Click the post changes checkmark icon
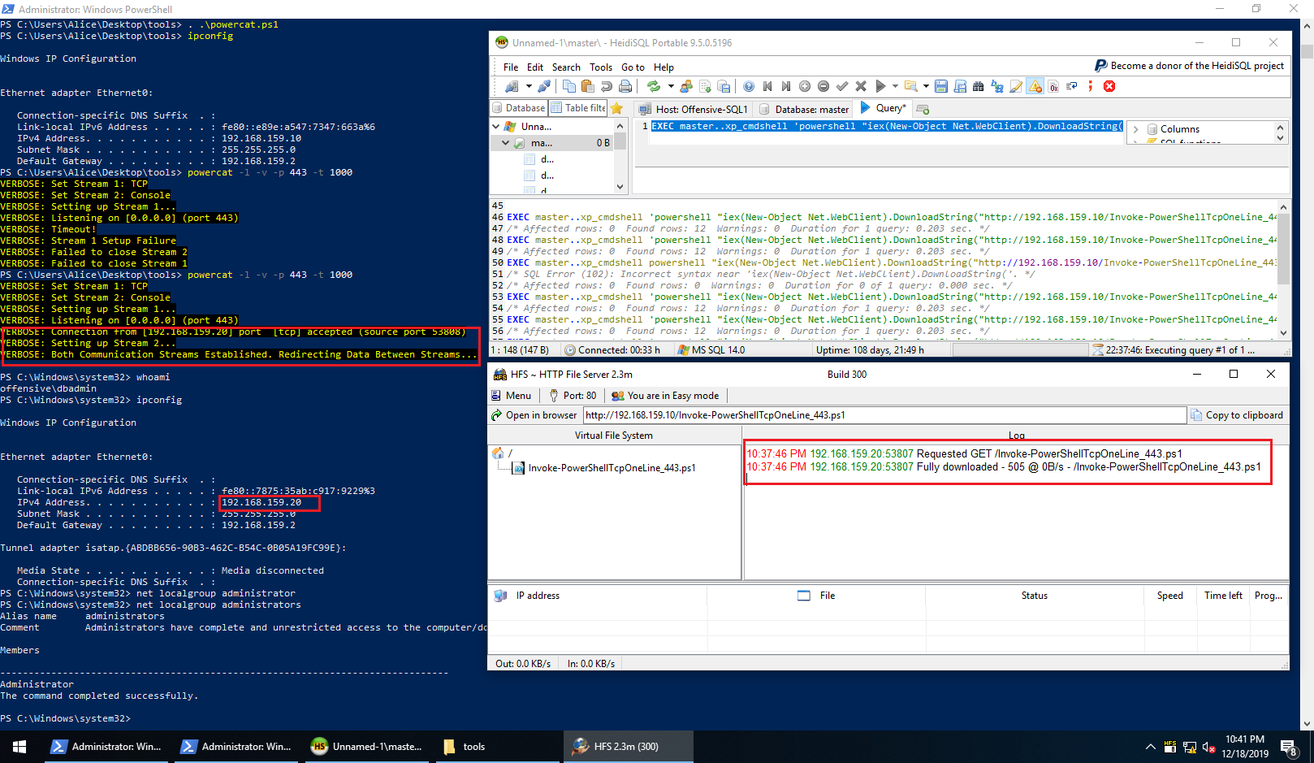 pyautogui.click(x=842, y=86)
